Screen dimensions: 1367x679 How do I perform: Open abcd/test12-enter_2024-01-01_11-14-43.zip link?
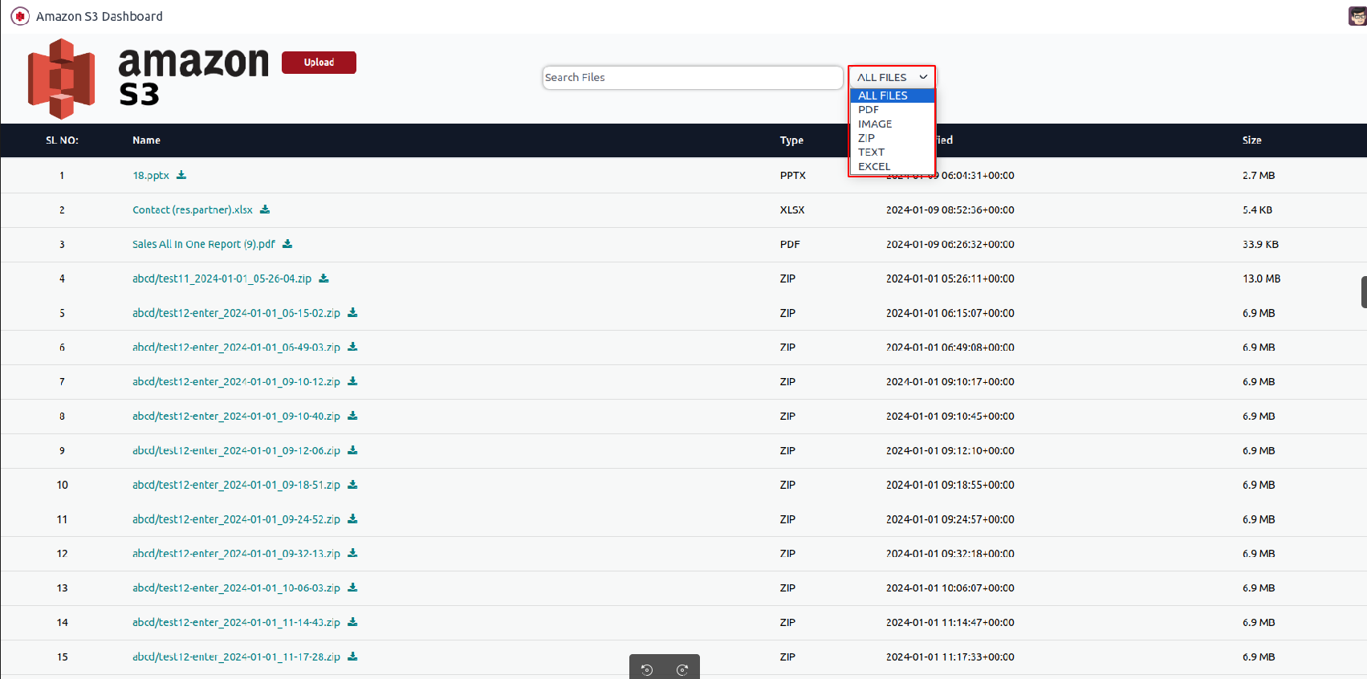tap(236, 622)
